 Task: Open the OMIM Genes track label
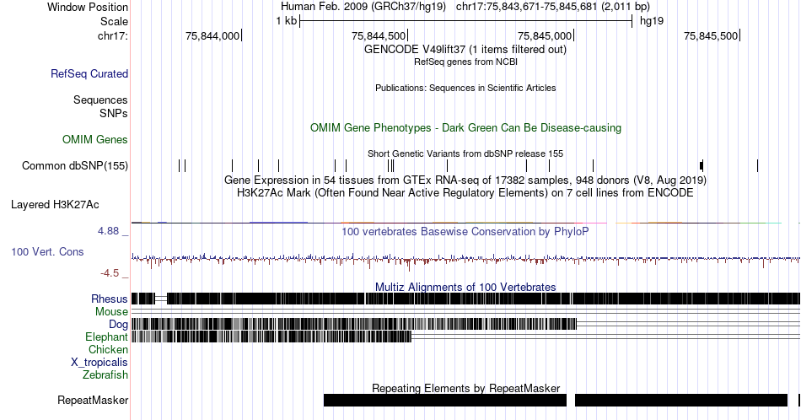(95, 139)
